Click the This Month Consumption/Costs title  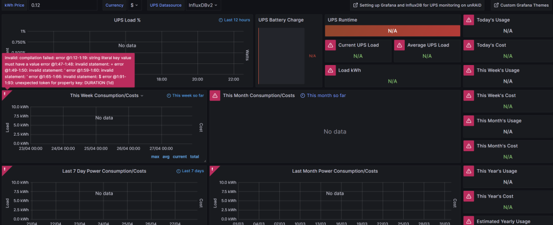pos(259,95)
